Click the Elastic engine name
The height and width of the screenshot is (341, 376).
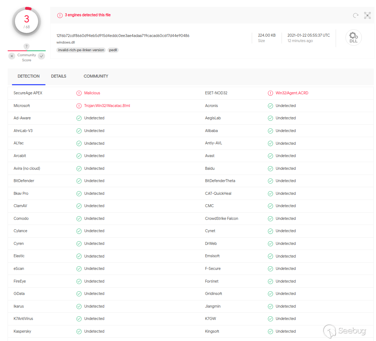tap(19, 256)
